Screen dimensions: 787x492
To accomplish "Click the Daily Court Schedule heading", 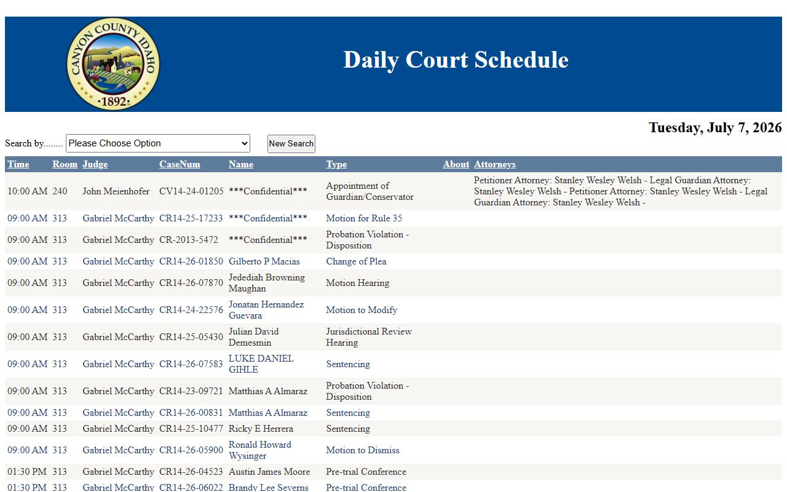I will [456, 60].
